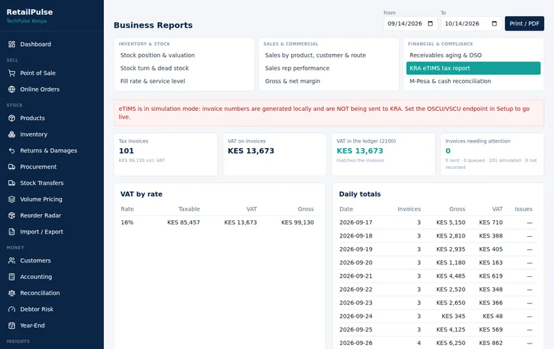Open Dashboard via its sidebar icon
The width and height of the screenshot is (554, 349).
pyautogui.click(x=12, y=44)
